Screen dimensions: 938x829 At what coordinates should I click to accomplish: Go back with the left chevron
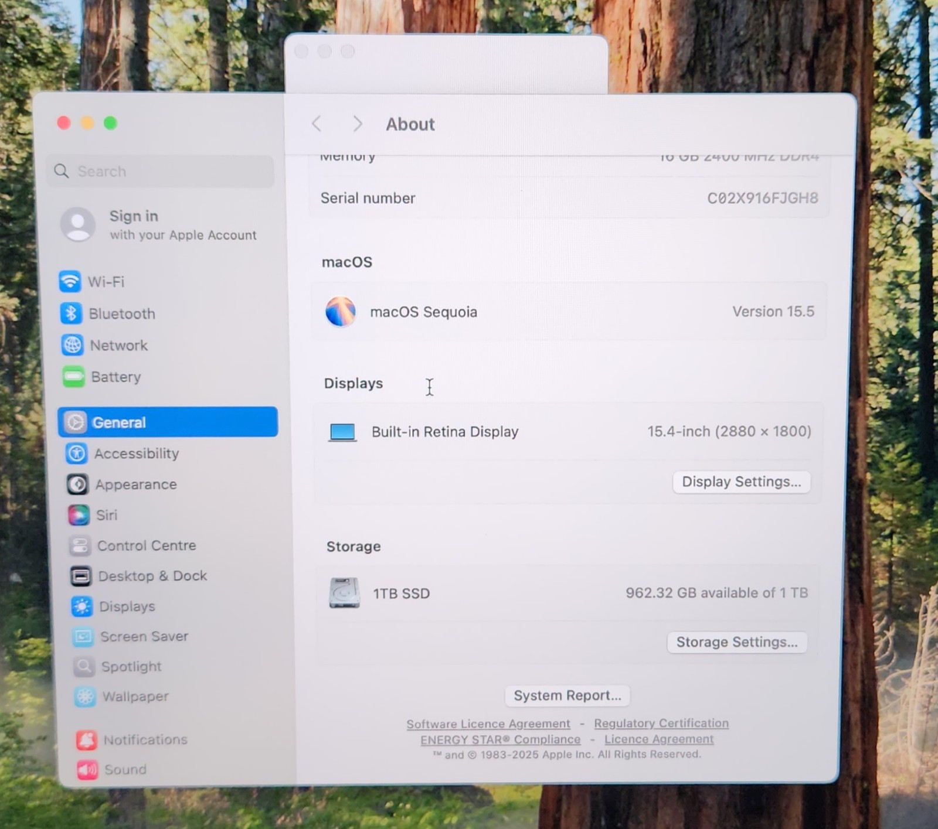pyautogui.click(x=317, y=124)
